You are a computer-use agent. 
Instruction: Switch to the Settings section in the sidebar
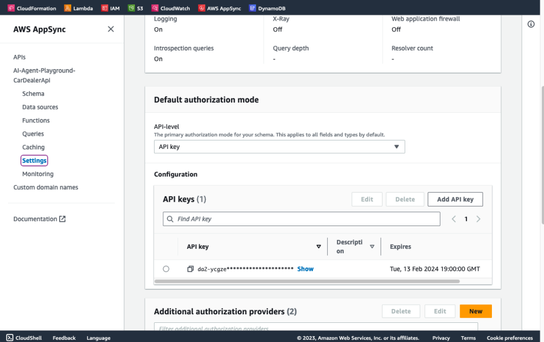click(34, 160)
